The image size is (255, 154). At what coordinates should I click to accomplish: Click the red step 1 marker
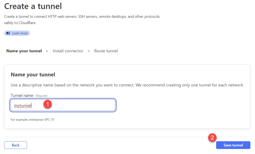48,104
